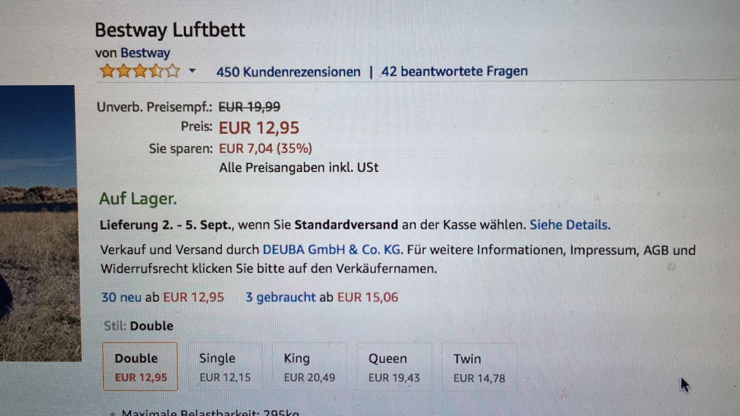Open the 42 beantwortete Fragen link
Viewport: 740px width, 416px height.
click(454, 72)
